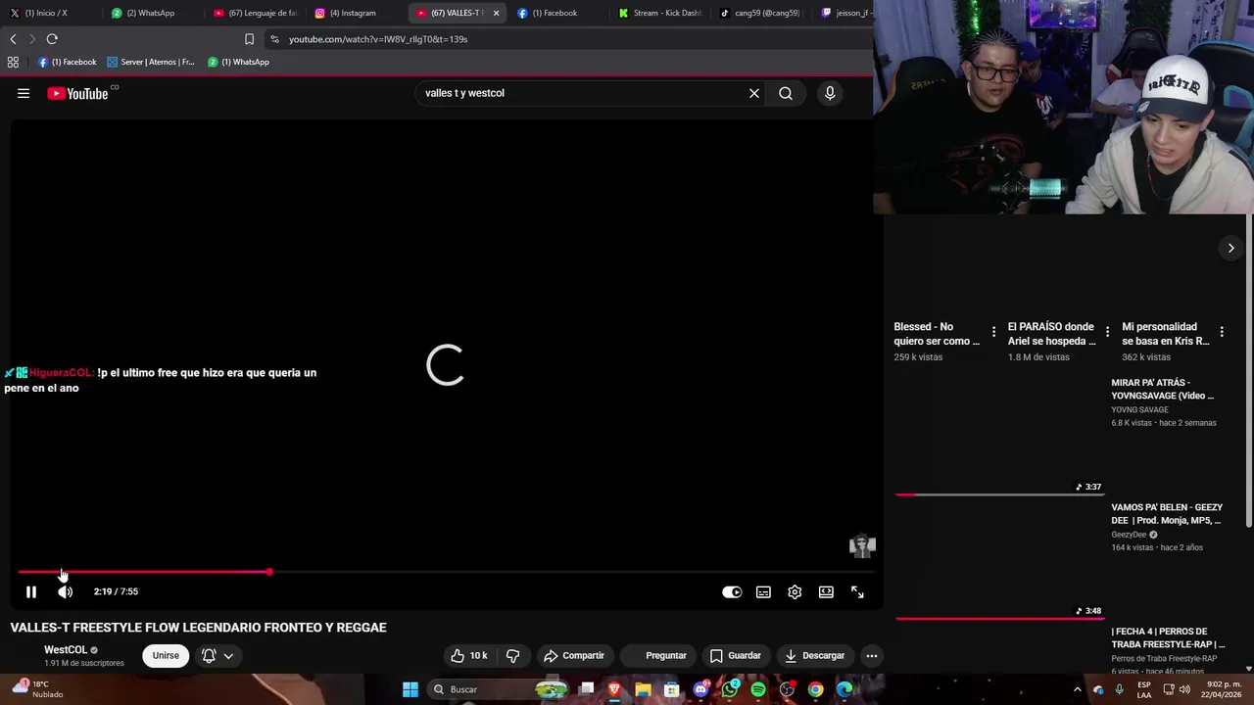The width and height of the screenshot is (1254, 705).
Task: Open Spotify from taskbar
Action: [758, 689]
